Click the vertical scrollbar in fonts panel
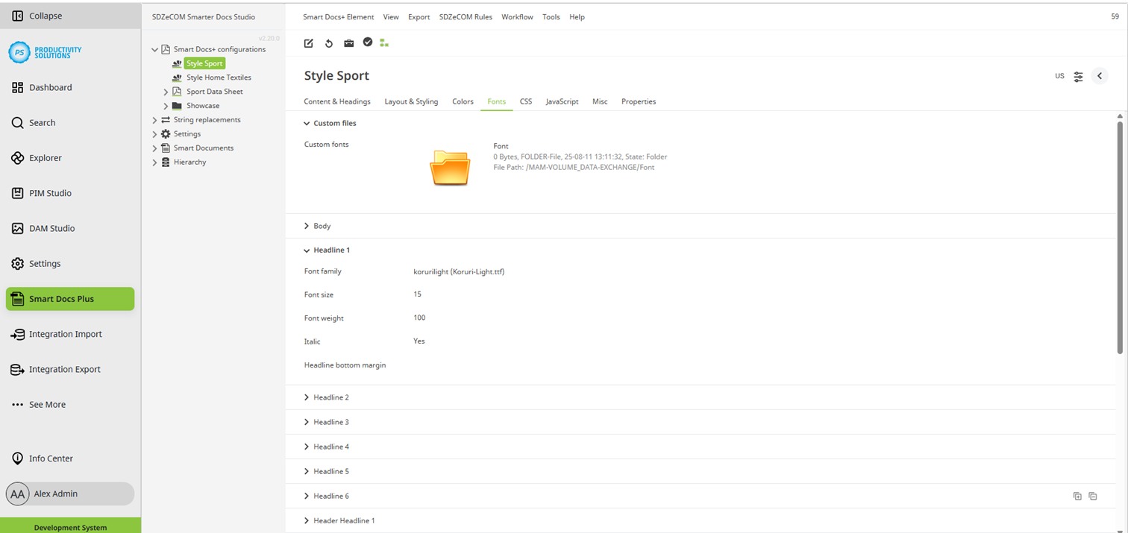This screenshot has width=1128, height=533. (1120, 237)
